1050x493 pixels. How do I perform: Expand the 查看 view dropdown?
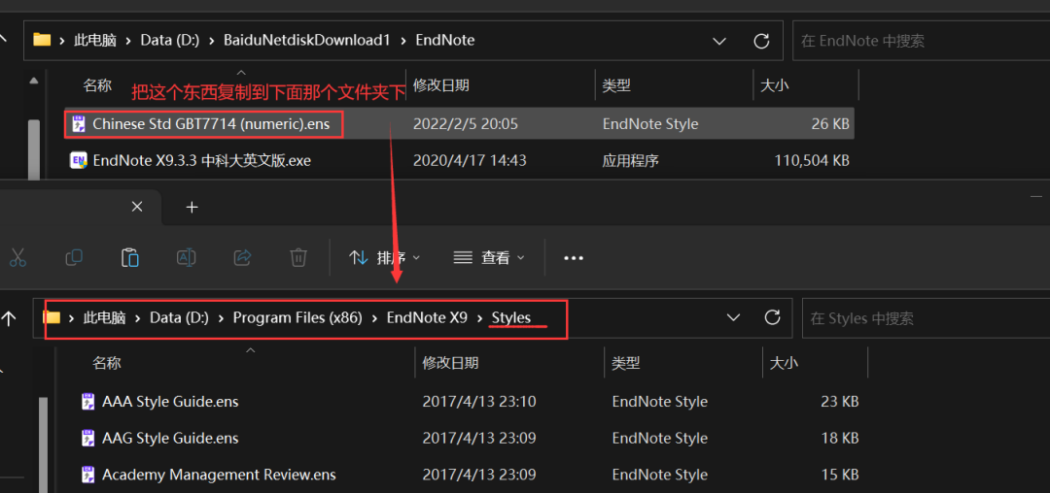pyautogui.click(x=489, y=257)
